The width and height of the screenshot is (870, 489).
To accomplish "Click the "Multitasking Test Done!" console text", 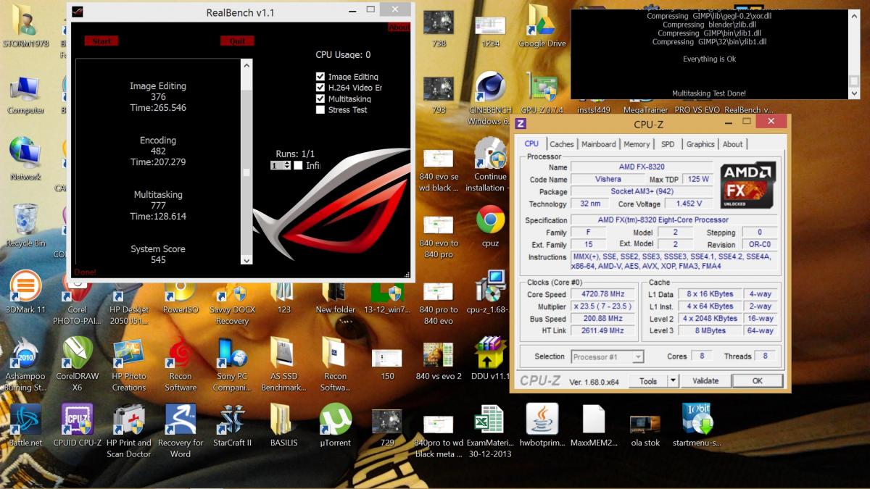I will (709, 93).
